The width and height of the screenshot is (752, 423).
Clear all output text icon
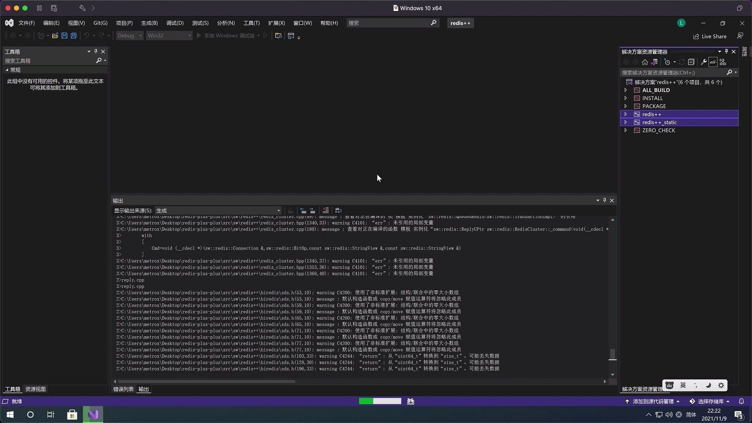pos(325,211)
